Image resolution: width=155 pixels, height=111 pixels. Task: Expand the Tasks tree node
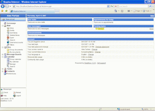[3, 69]
